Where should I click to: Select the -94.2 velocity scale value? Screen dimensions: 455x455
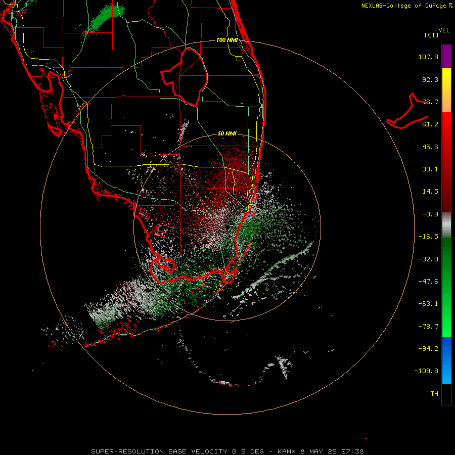point(428,348)
